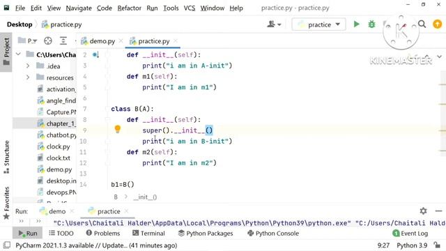Open the Project view selector dropdown

28,41
